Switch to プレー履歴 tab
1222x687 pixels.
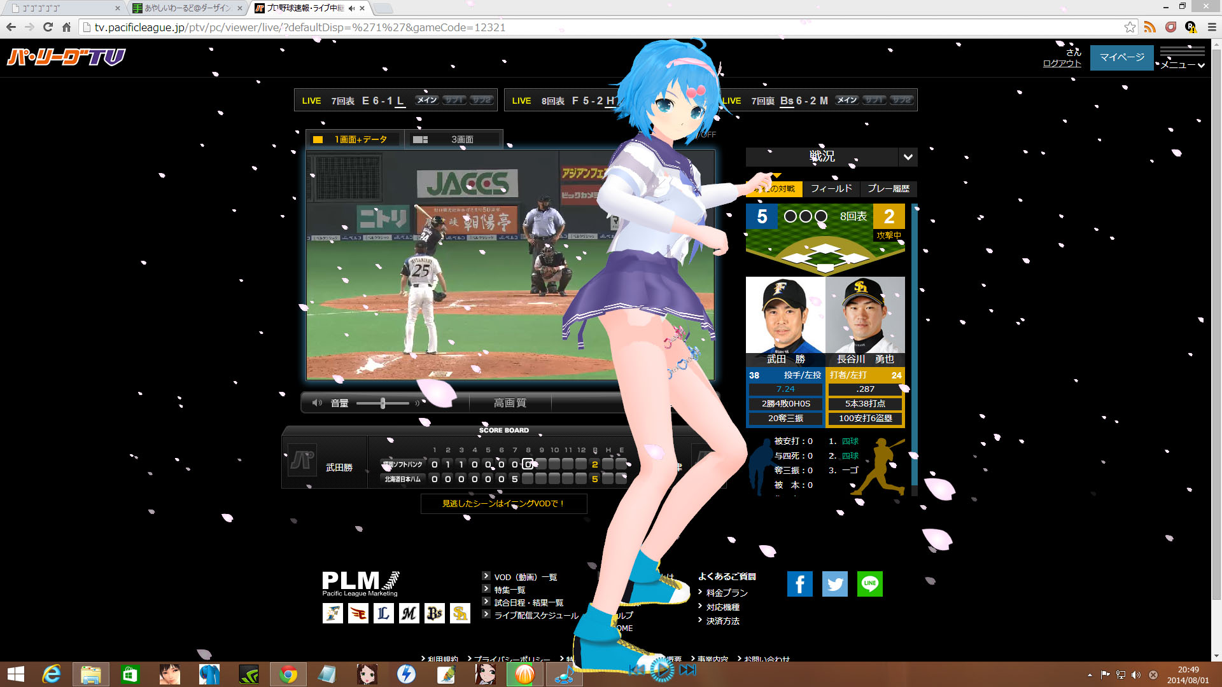pyautogui.click(x=888, y=188)
